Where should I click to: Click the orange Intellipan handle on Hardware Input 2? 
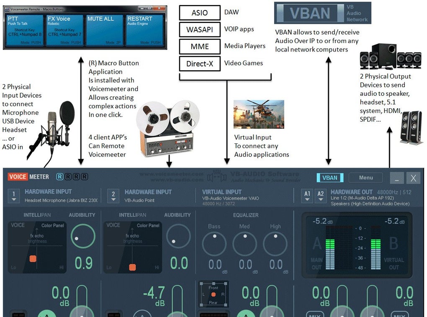point(132,267)
